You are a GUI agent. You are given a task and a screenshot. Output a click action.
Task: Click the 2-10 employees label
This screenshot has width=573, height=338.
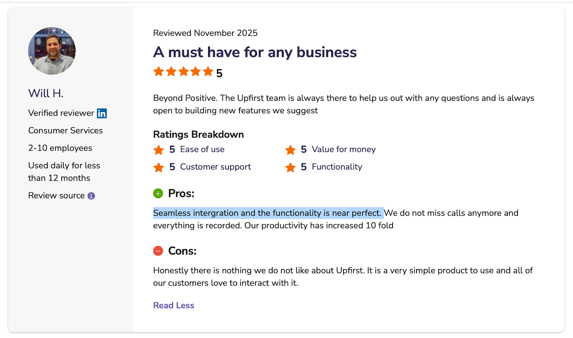point(60,148)
